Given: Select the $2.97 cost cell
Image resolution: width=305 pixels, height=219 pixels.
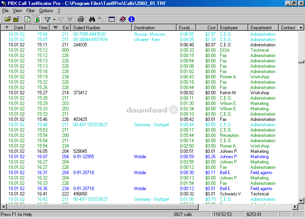Looking at the screenshot, I should pos(210,34).
